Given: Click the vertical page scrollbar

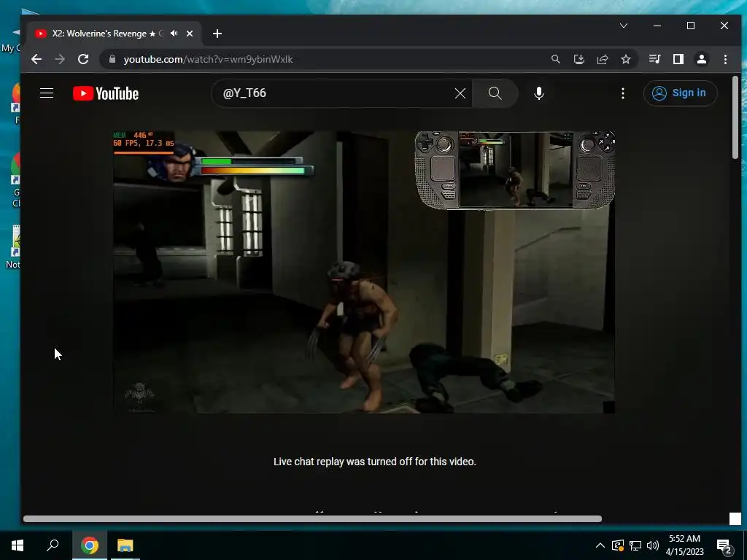Looking at the screenshot, I should click(x=735, y=117).
